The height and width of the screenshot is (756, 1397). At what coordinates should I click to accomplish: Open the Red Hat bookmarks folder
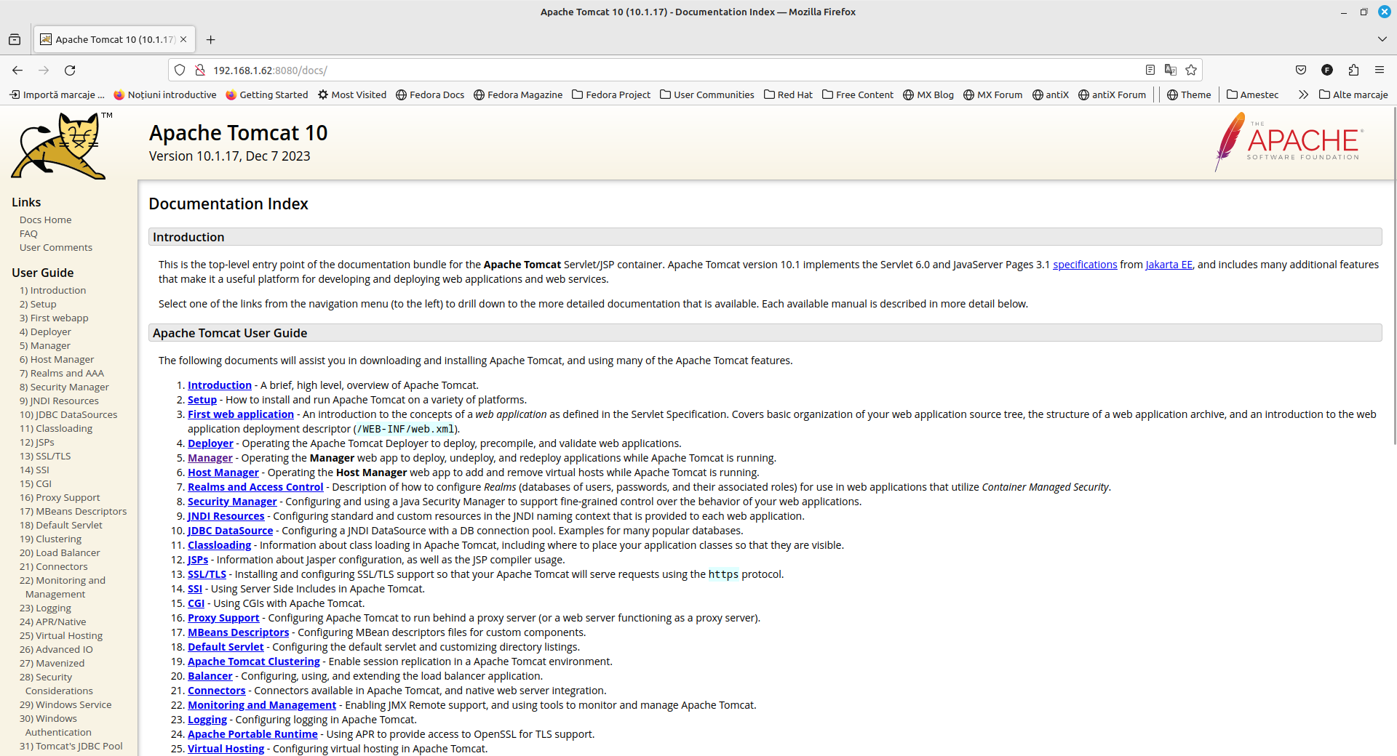[788, 94]
